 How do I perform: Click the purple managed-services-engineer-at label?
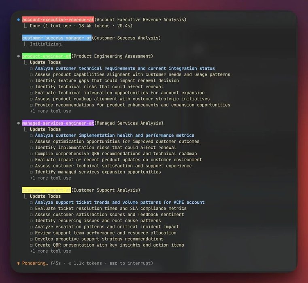(x=58, y=123)
